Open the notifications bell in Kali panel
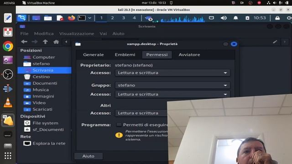This screenshot has height=164, width=292. [236, 18]
